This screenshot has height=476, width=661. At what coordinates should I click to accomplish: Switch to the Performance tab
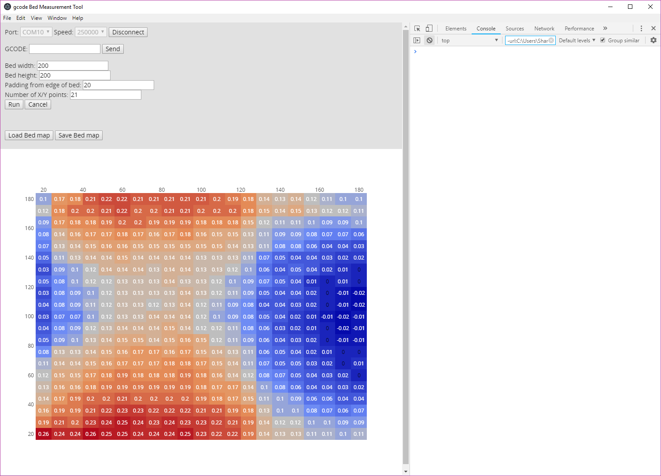point(580,29)
